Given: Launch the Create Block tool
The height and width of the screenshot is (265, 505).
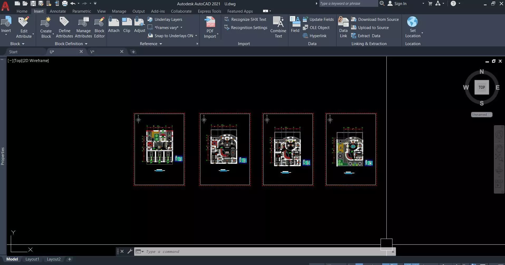Looking at the screenshot, I should tap(46, 27).
